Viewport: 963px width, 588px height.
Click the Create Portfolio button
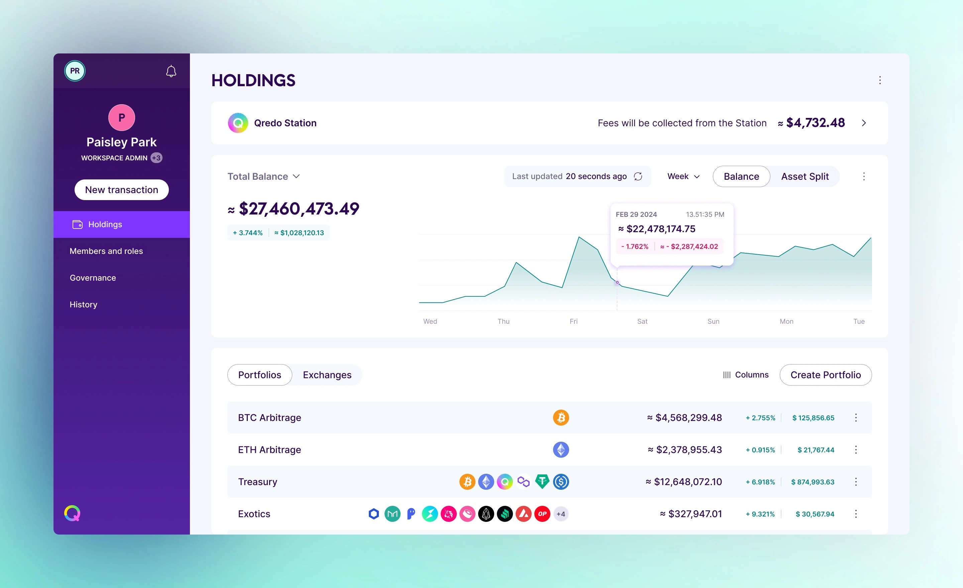click(x=826, y=375)
